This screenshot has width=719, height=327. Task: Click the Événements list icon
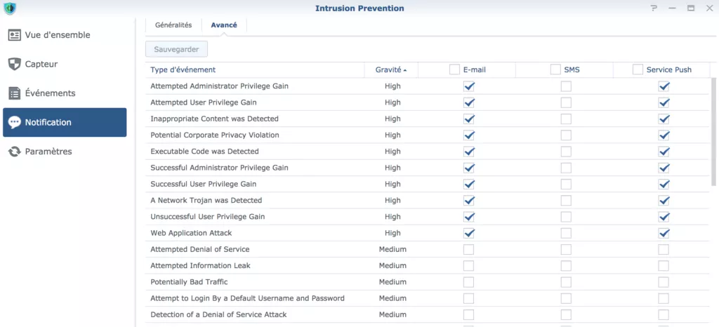(x=15, y=93)
